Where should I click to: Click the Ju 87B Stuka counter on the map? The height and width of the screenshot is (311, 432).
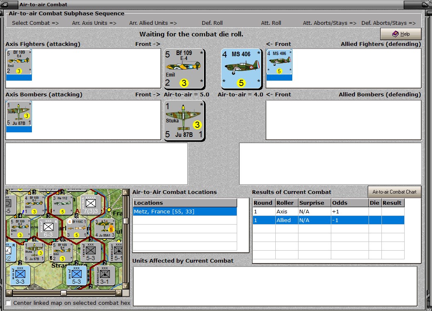click(34, 252)
